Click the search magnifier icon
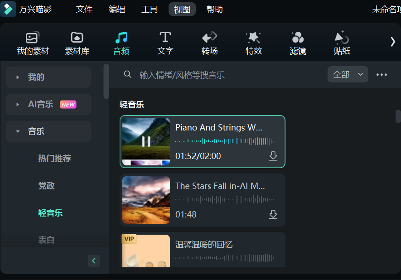 [127, 74]
